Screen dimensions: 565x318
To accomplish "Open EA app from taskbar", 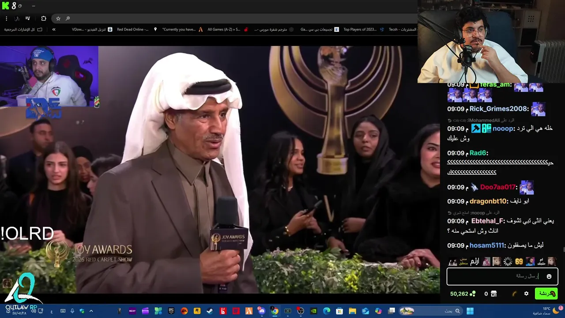I will coord(184,311).
